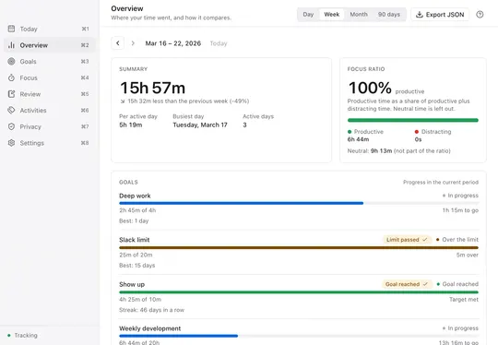This screenshot has width=498, height=345.
Task: Click the 100% productive figure
Action: [x=370, y=88]
